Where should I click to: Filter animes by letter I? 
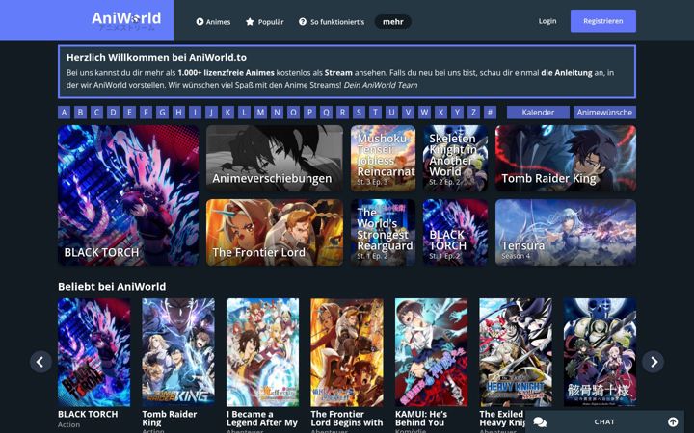195,113
